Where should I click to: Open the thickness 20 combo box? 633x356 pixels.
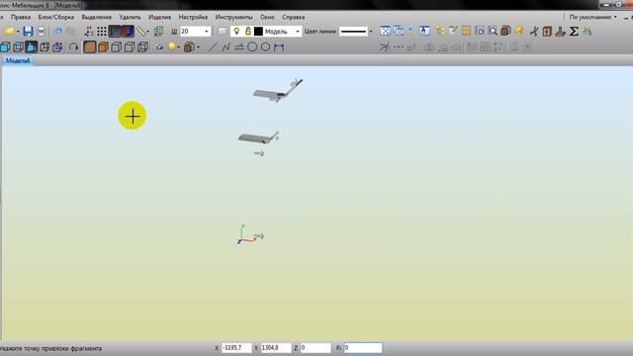click(x=196, y=31)
